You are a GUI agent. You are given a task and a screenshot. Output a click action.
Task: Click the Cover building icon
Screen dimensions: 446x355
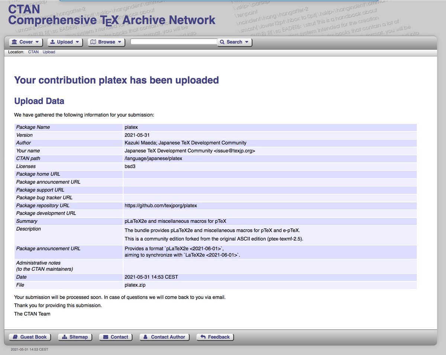click(14, 42)
